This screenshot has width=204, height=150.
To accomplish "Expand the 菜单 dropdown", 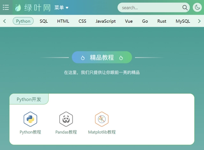I will (61, 8).
